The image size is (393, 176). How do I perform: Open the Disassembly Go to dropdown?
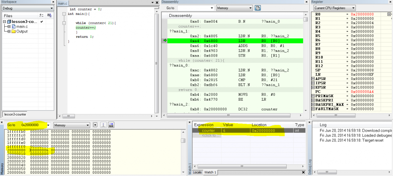(x=212, y=8)
